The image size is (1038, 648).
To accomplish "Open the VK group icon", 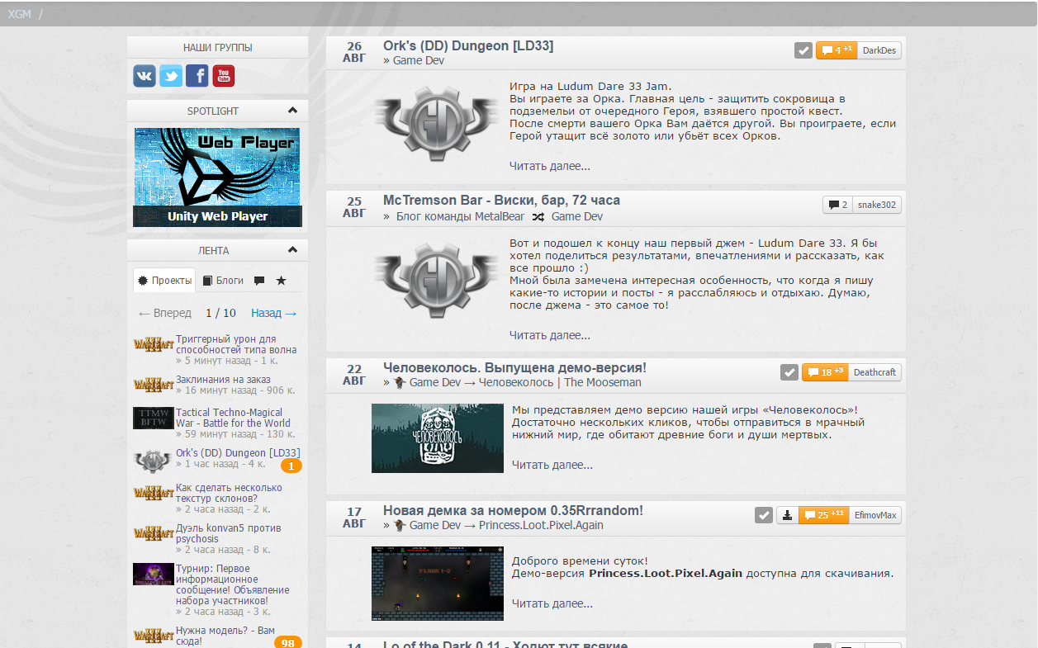I will coord(145,76).
